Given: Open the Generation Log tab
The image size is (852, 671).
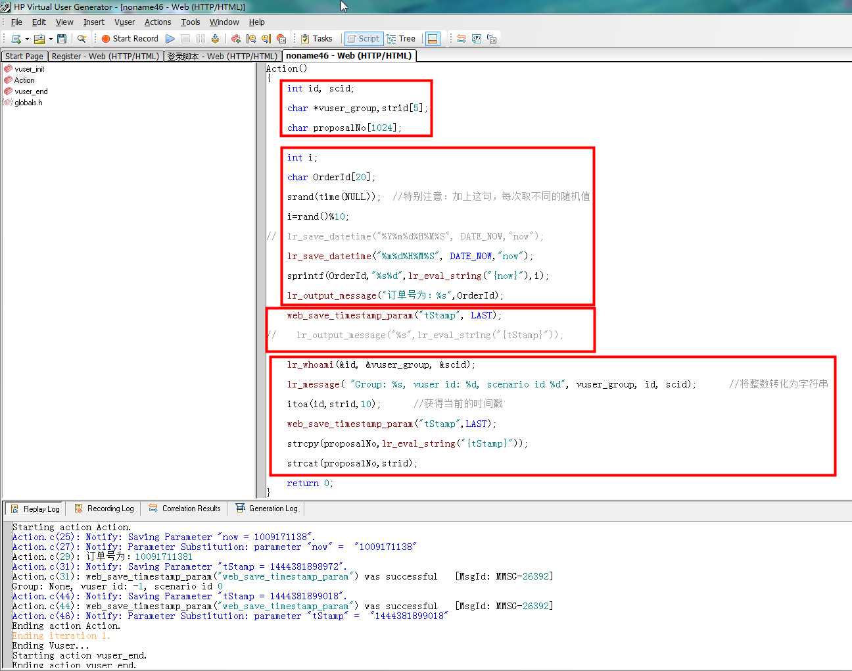Looking at the screenshot, I should pos(267,509).
